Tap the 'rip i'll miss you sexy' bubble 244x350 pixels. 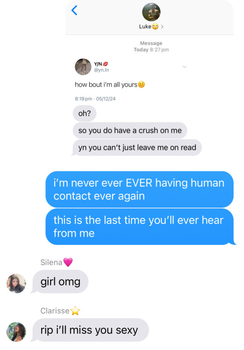[x=90, y=330]
